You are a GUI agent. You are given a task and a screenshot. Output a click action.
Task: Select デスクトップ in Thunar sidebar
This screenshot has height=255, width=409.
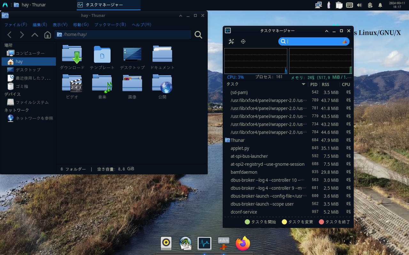pos(29,70)
